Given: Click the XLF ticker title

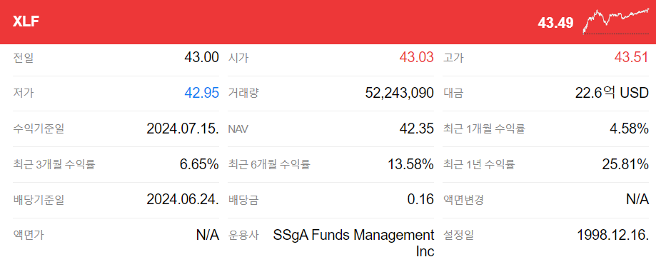Looking at the screenshot, I should 26,21.
